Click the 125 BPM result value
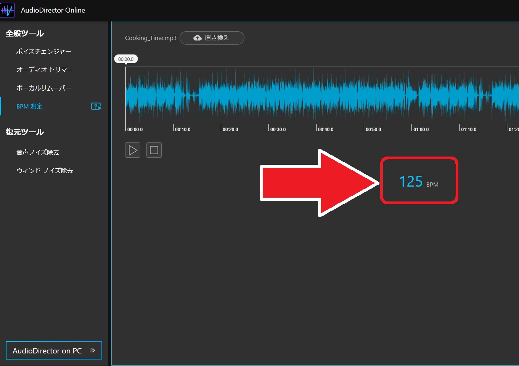The height and width of the screenshot is (366, 519). (x=419, y=182)
